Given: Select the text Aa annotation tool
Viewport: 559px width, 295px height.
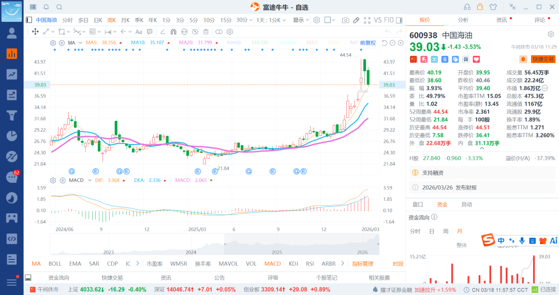Looking at the screenshot, I should point(139,32).
